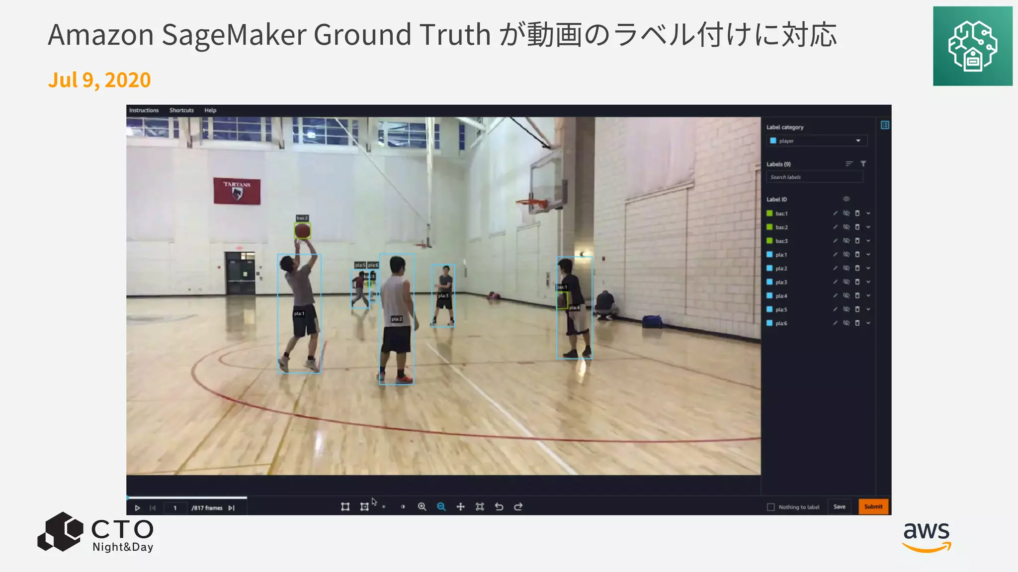Open the Instructions menu
The height and width of the screenshot is (572, 1018).
pos(144,110)
